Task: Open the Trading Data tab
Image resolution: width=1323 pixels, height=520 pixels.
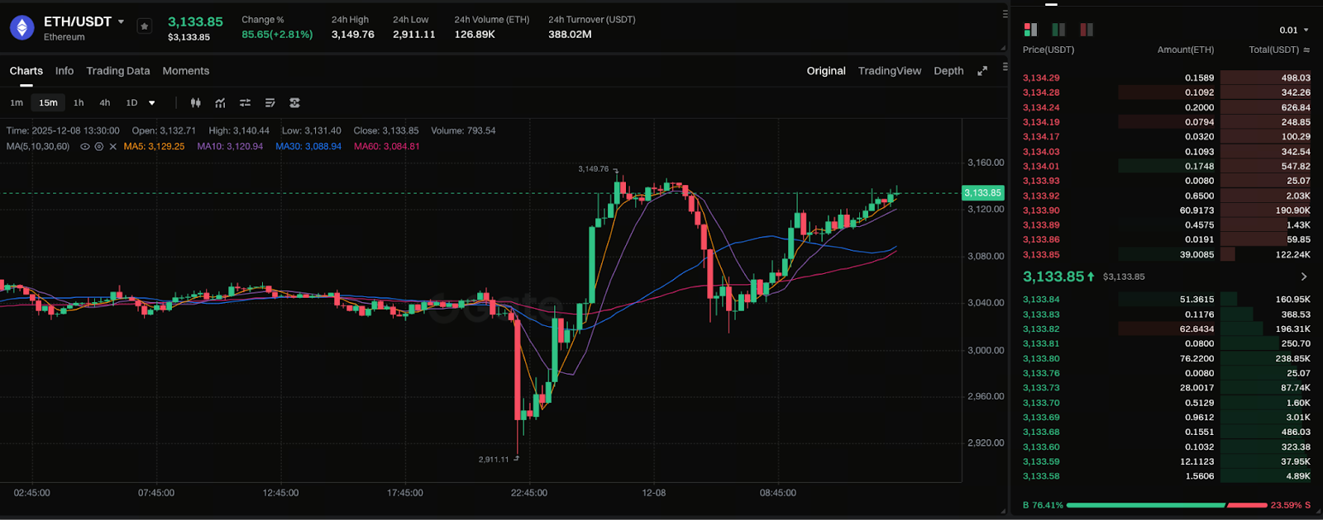Action: pyautogui.click(x=118, y=71)
